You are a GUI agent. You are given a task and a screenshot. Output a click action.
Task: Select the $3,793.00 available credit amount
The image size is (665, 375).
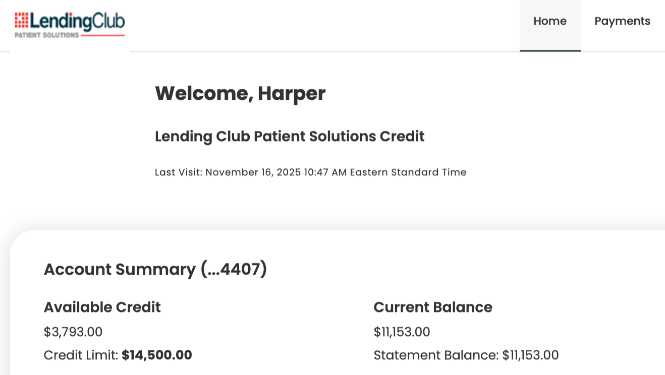click(x=73, y=332)
